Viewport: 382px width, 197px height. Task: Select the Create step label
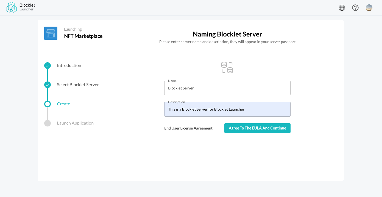coord(63,104)
